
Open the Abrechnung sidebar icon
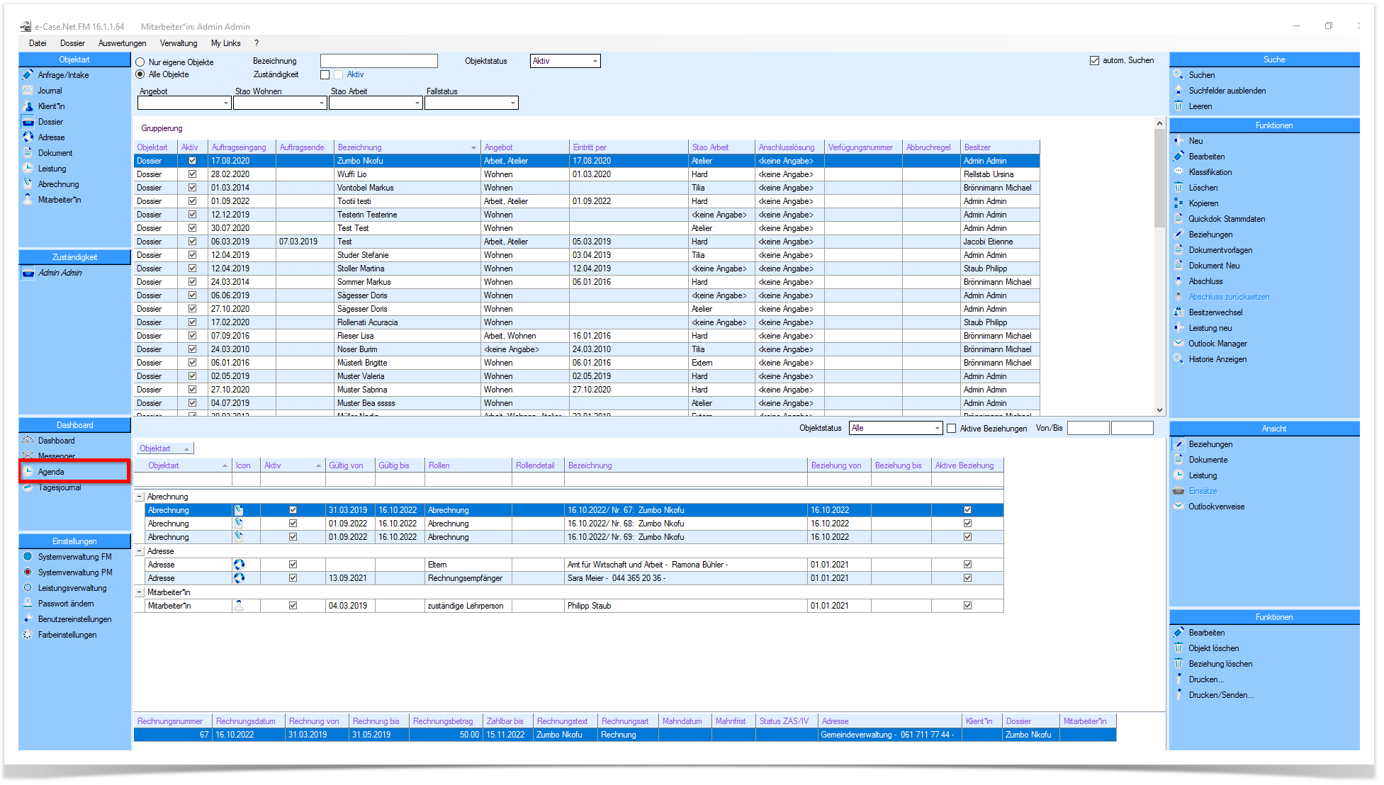click(x=28, y=184)
